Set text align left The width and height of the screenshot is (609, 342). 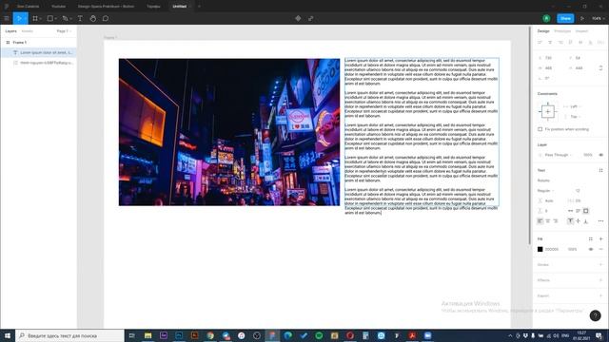point(540,221)
